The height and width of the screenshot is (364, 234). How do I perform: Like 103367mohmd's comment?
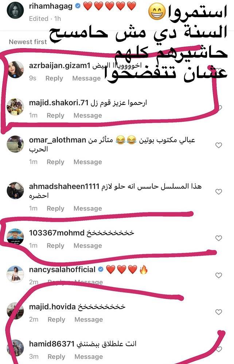(x=219, y=238)
